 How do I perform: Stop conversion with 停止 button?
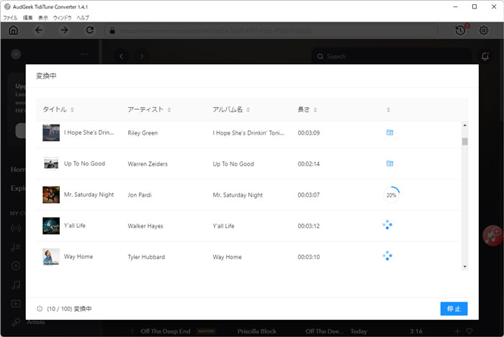point(454,309)
